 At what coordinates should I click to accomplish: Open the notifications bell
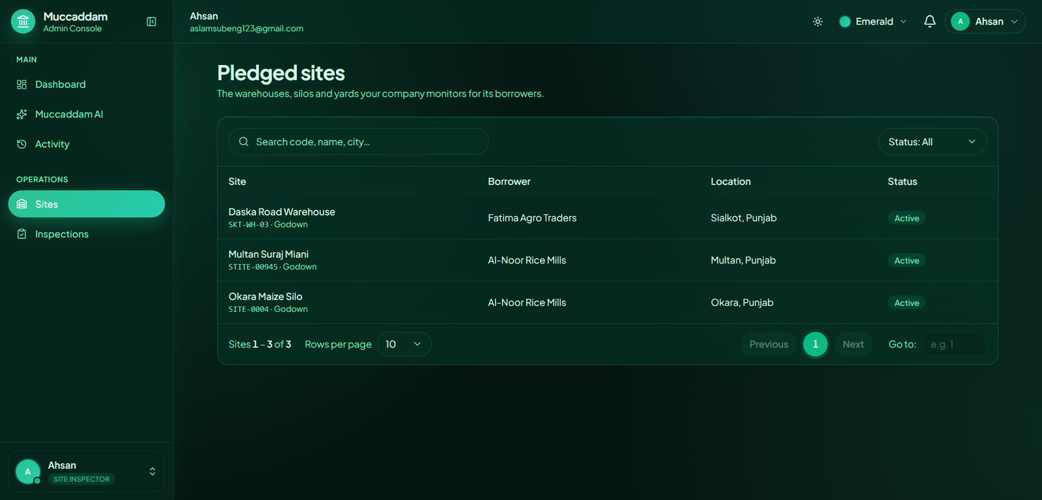coord(929,21)
